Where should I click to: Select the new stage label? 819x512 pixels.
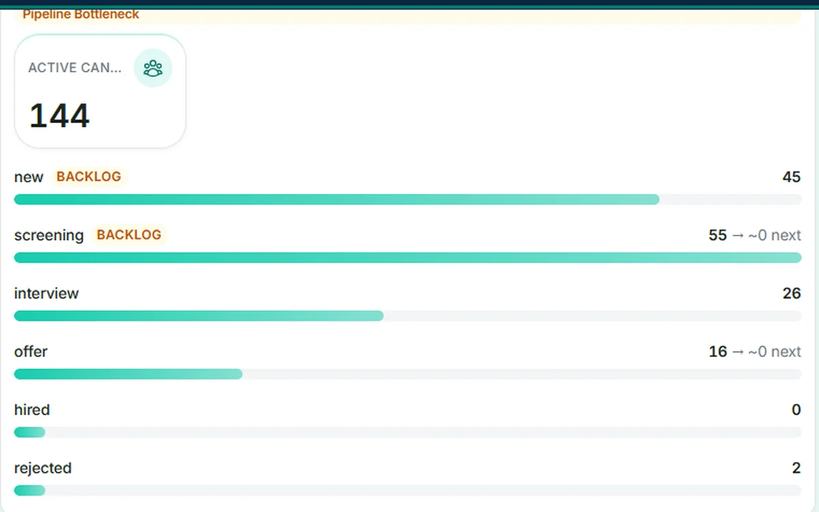pyautogui.click(x=29, y=177)
